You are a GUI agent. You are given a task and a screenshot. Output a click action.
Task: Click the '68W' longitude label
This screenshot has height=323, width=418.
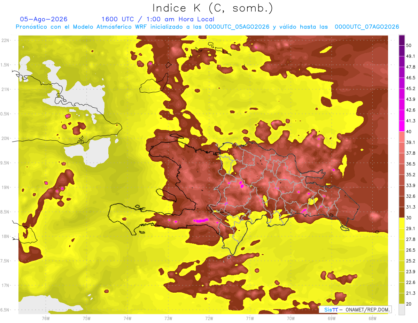[372, 318]
